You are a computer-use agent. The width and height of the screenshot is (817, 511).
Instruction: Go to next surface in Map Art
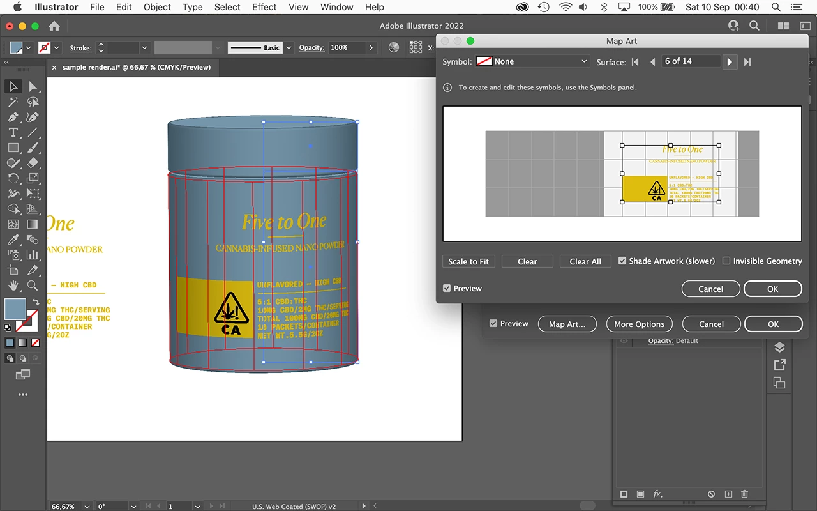pyautogui.click(x=730, y=62)
